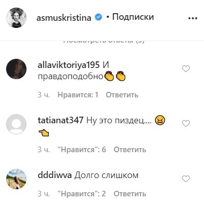Like allaviktoriya195's comment with heart icon
This screenshot has height=209, width=204.
click(186, 69)
